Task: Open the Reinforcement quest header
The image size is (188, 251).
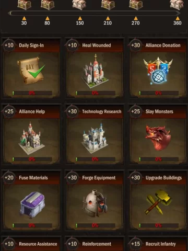Action: [95, 244]
